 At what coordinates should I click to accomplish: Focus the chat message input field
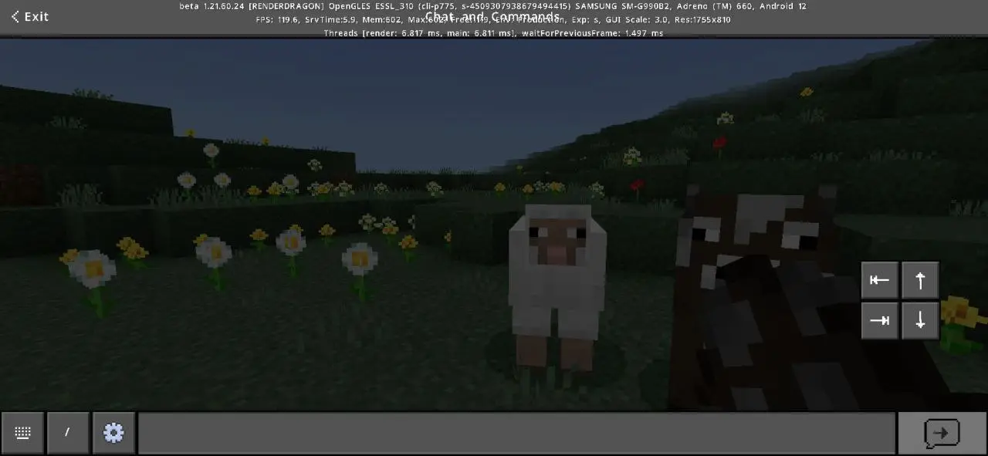pos(516,433)
